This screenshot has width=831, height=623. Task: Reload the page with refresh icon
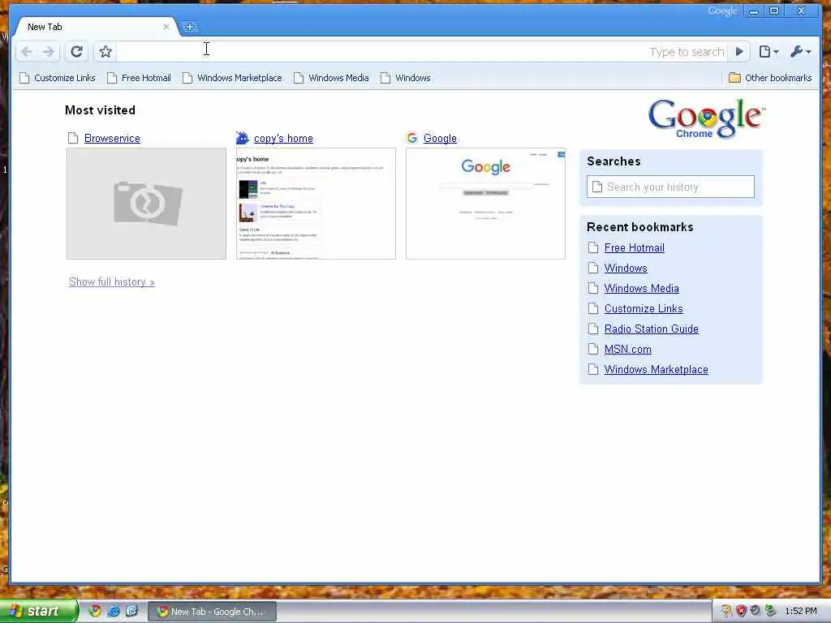pos(77,51)
